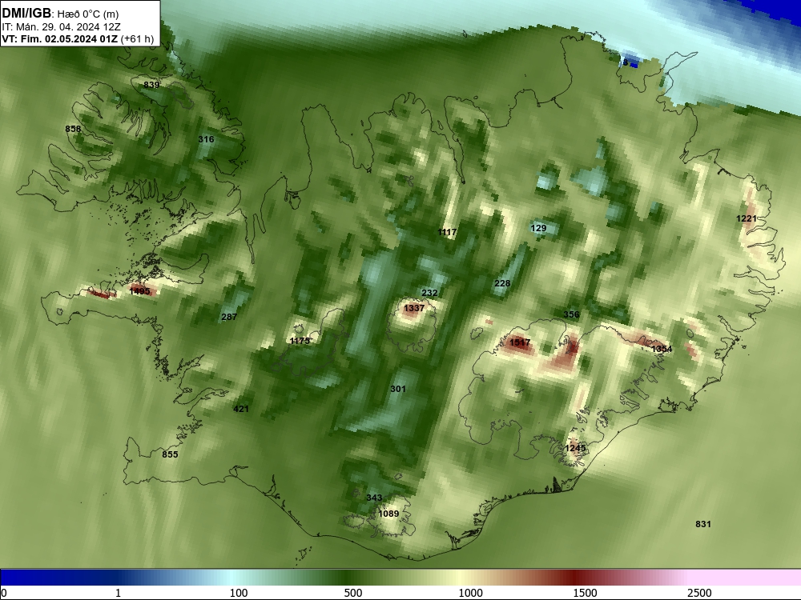Click the 831 label over the sea

coord(703,524)
